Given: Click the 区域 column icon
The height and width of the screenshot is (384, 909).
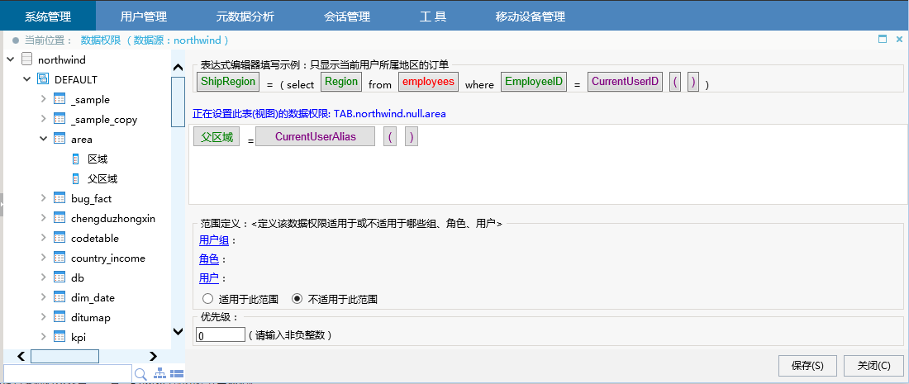Looking at the screenshot, I should [75, 159].
